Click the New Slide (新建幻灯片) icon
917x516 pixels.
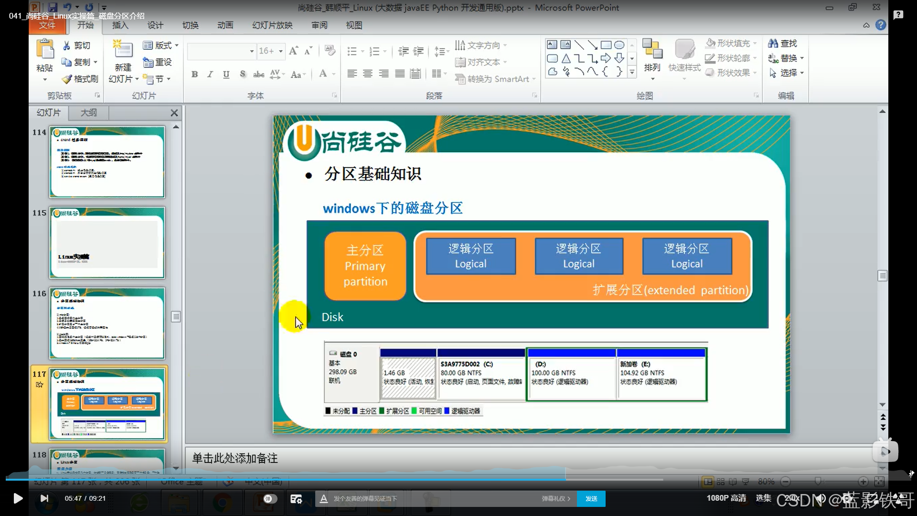click(x=123, y=51)
